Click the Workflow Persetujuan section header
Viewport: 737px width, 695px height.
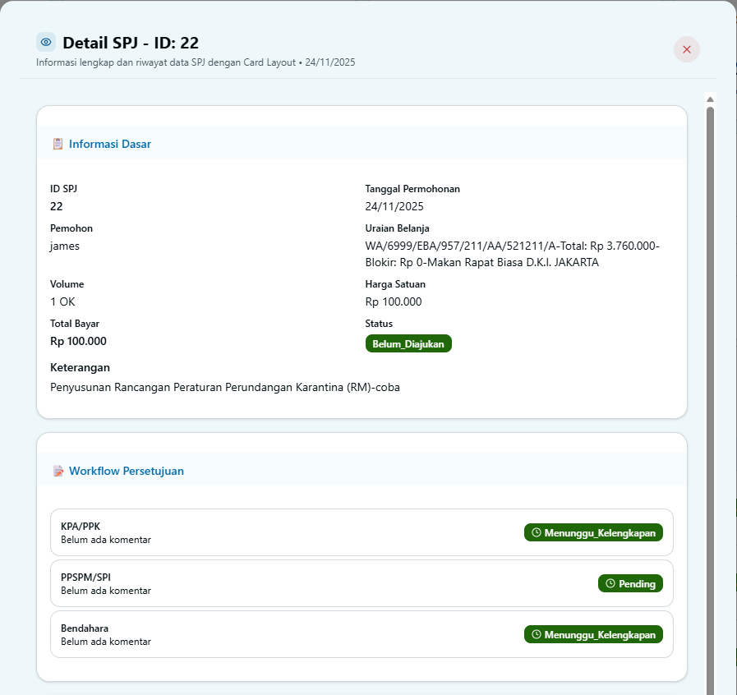[126, 471]
